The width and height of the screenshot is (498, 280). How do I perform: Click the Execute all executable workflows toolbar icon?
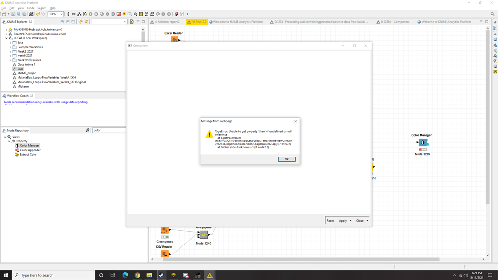(x=96, y=13)
